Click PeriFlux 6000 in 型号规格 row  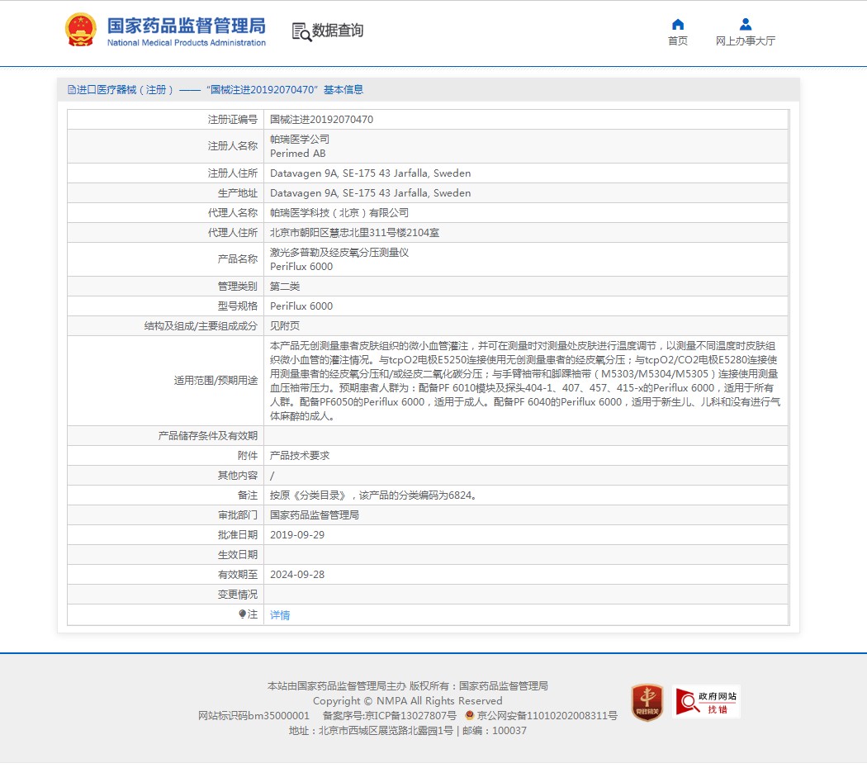301,306
